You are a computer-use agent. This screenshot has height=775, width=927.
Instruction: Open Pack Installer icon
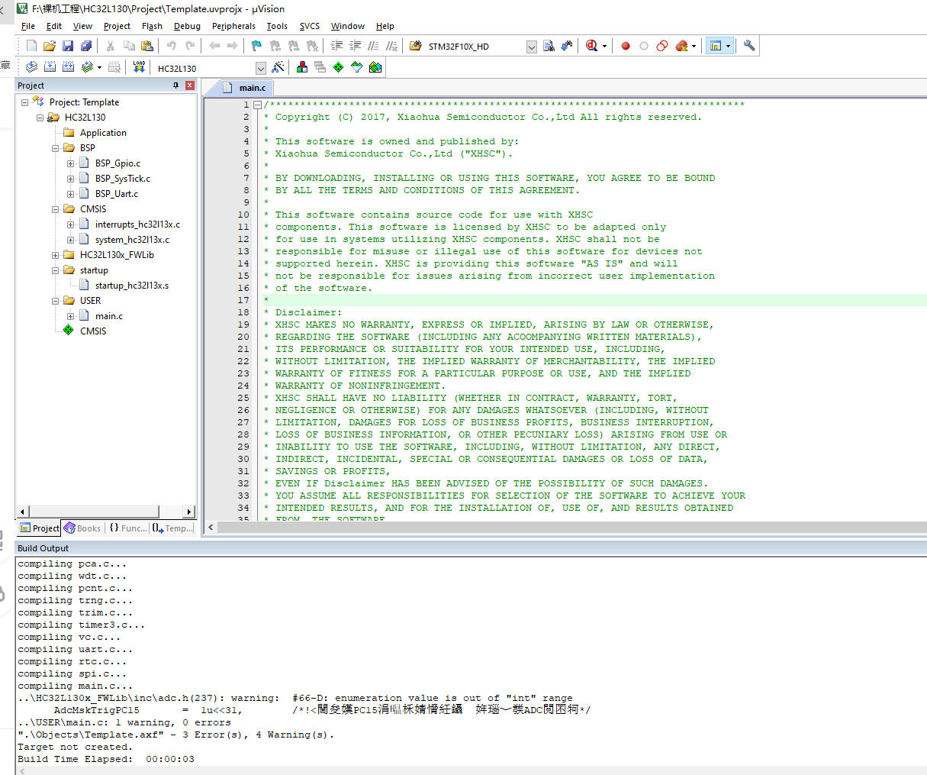coord(375,67)
